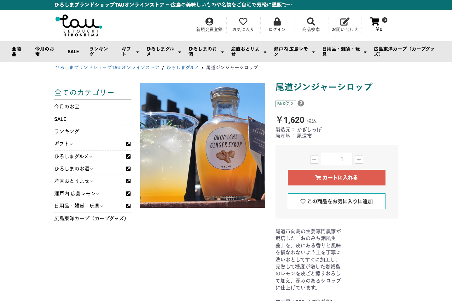Open the ギフト sidebar external arrow icon
The width and height of the screenshot is (452, 301).
point(128,144)
